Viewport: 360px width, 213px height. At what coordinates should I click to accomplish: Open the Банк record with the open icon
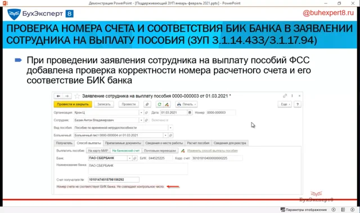135,158
